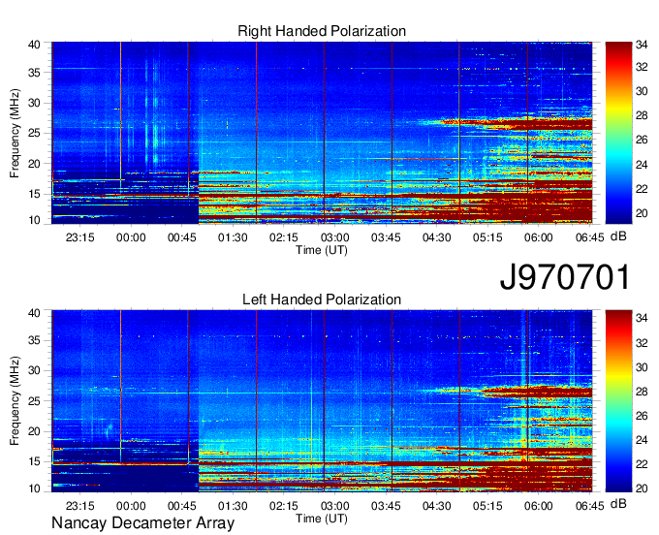Click the 02:15 time tick under Right Handed plot
Viewport: 659px width, 535px height.
coord(284,237)
